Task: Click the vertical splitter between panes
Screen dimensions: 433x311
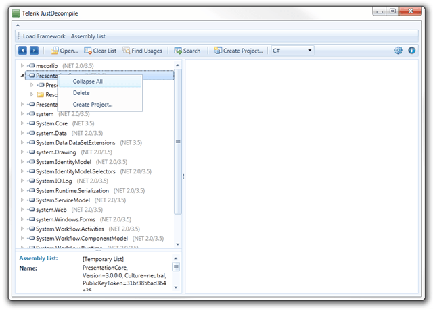Action: click(183, 176)
